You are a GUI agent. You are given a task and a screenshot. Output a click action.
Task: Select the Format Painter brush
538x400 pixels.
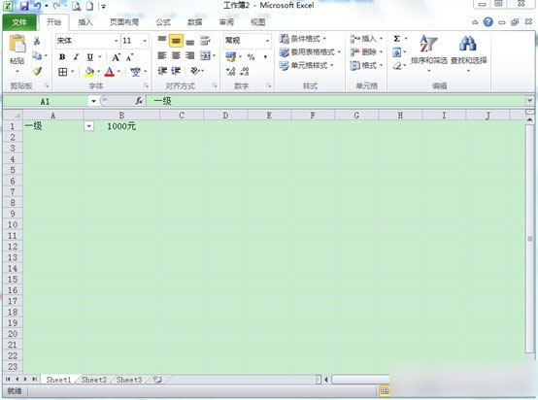[x=37, y=71]
